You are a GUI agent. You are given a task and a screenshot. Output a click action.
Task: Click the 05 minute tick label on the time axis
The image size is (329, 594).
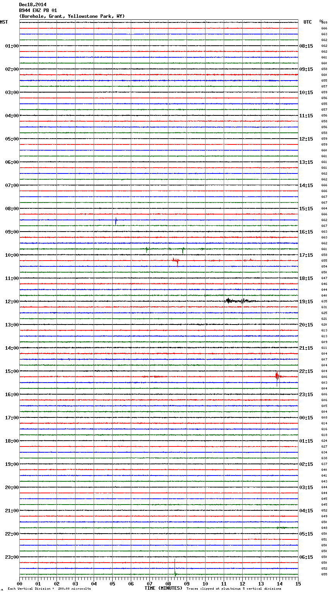pyautogui.click(x=112, y=584)
